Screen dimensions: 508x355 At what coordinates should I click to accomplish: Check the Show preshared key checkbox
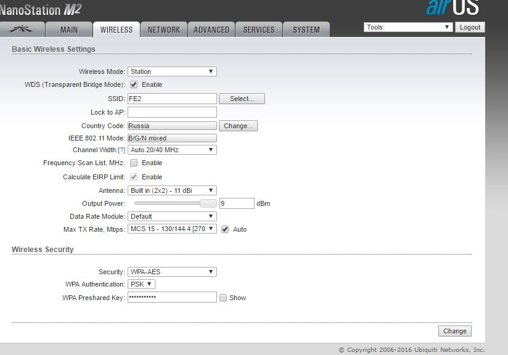point(223,298)
